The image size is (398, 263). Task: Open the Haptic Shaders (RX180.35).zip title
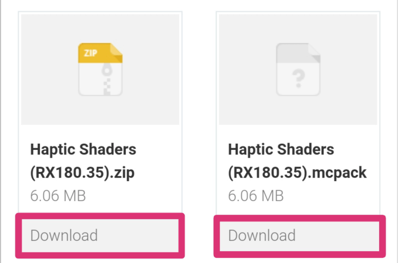tap(83, 161)
